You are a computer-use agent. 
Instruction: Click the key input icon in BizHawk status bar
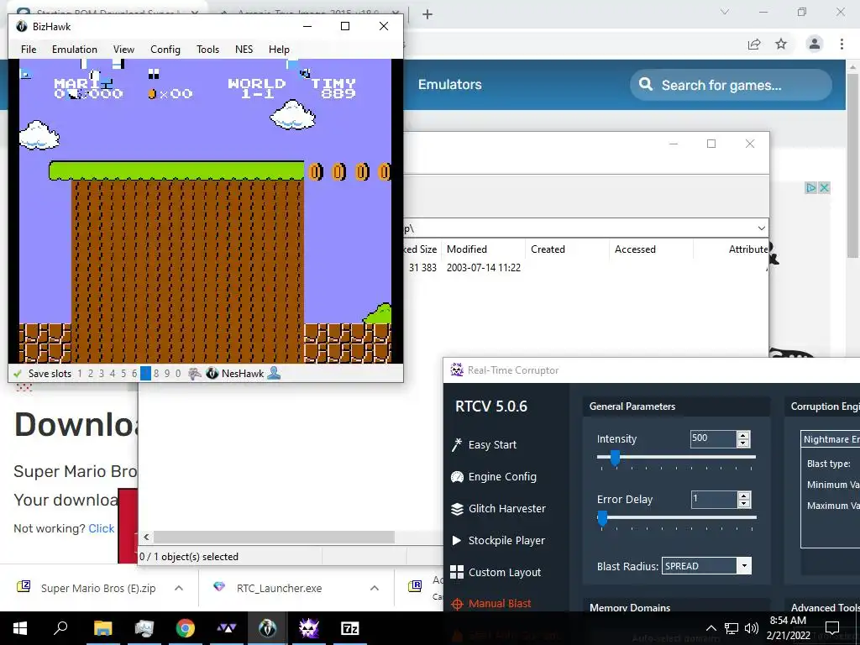[x=195, y=374]
